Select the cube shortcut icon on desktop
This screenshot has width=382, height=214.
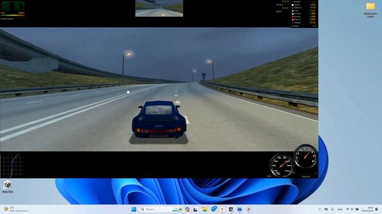point(8,184)
